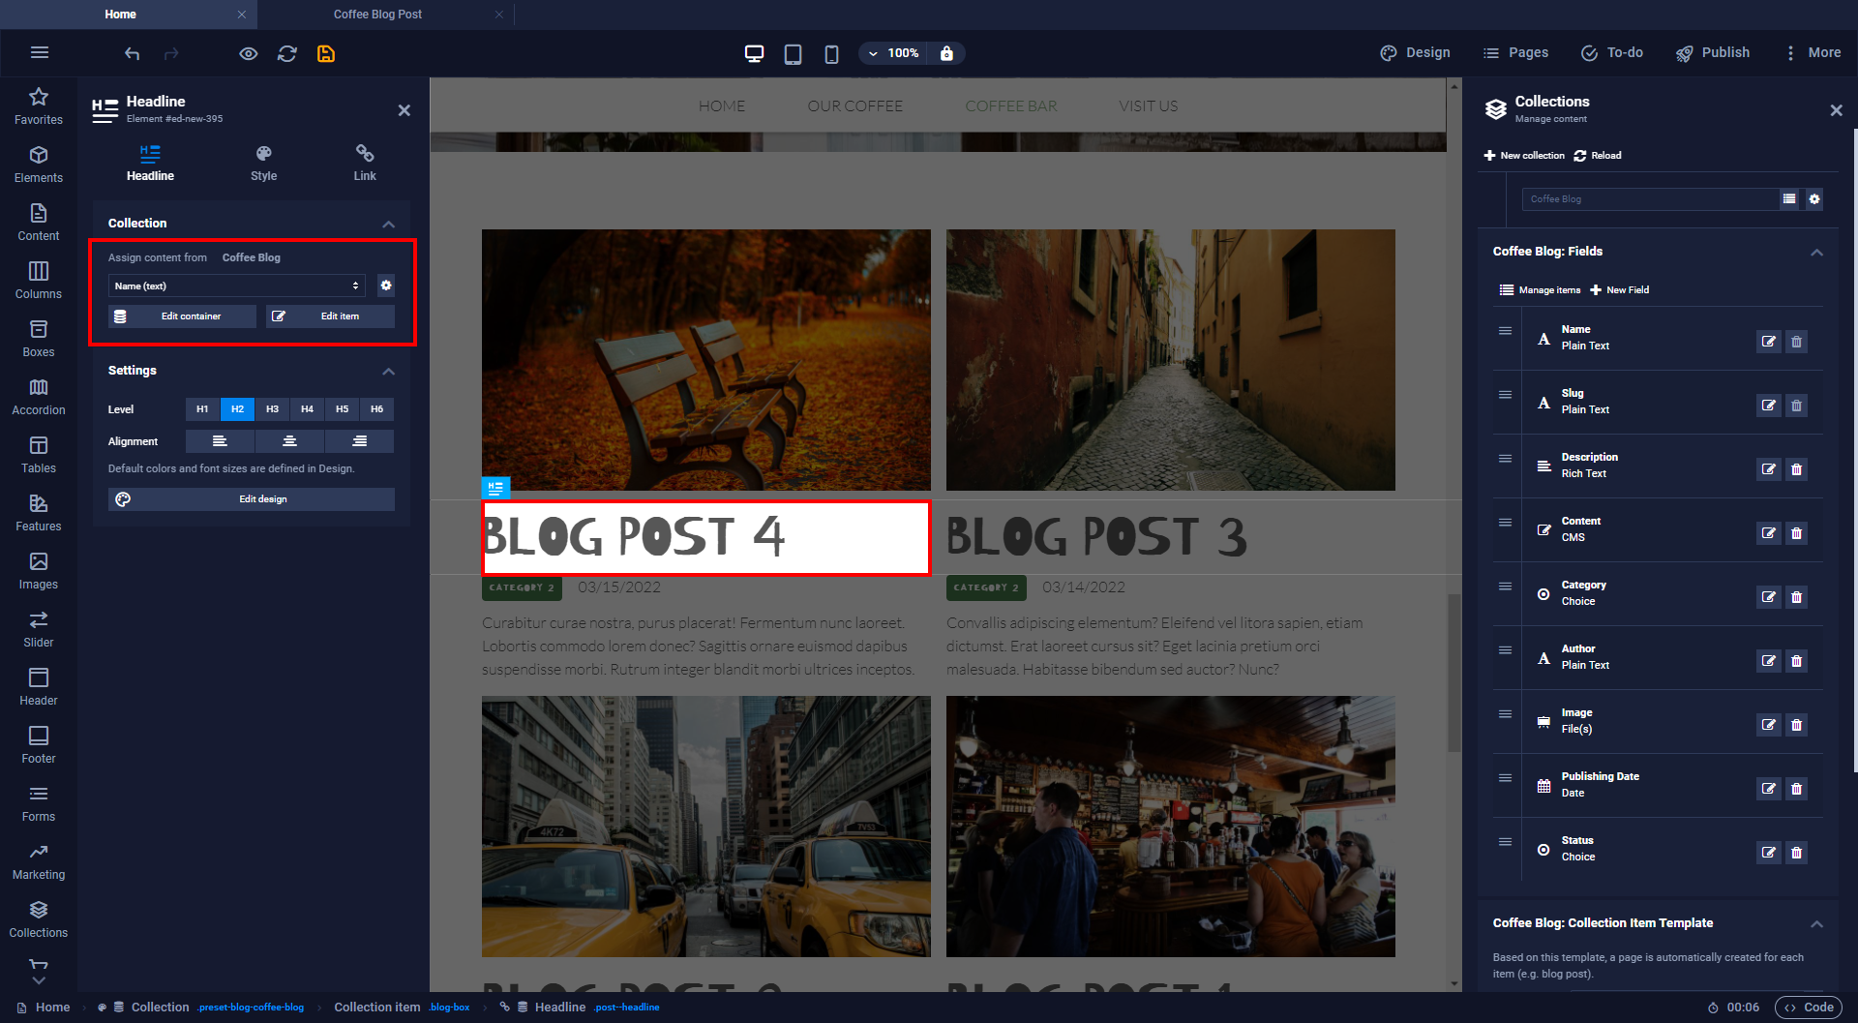Open the Accordion elements in sidebar
1858x1023 pixels.
(39, 396)
